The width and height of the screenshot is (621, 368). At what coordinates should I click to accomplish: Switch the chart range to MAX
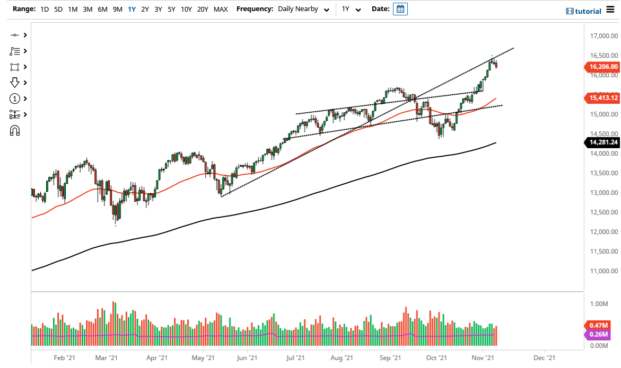221,9
